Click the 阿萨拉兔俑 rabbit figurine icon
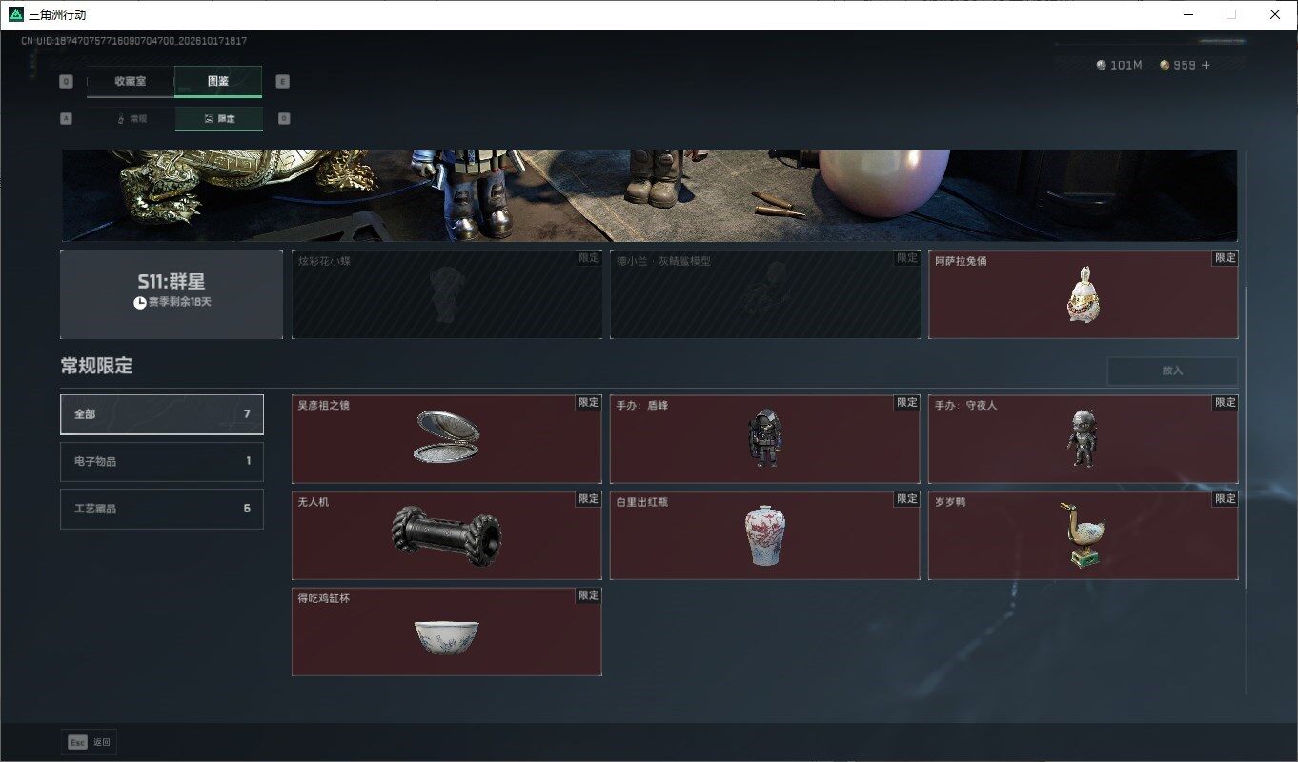Viewport: 1298px width, 762px height. tap(1084, 293)
